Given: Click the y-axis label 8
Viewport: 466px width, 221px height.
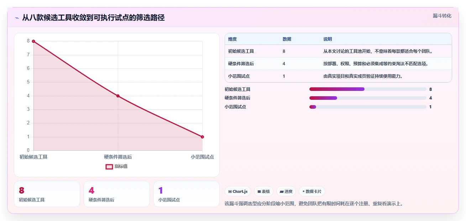Looking at the screenshot, I should coord(28,41).
